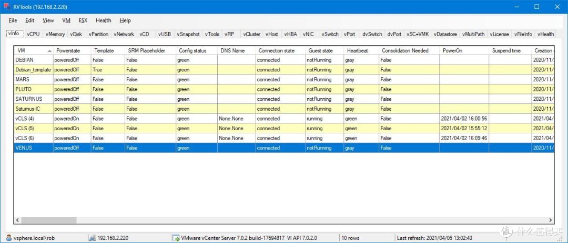Switch to the vUSB tab

(165, 34)
